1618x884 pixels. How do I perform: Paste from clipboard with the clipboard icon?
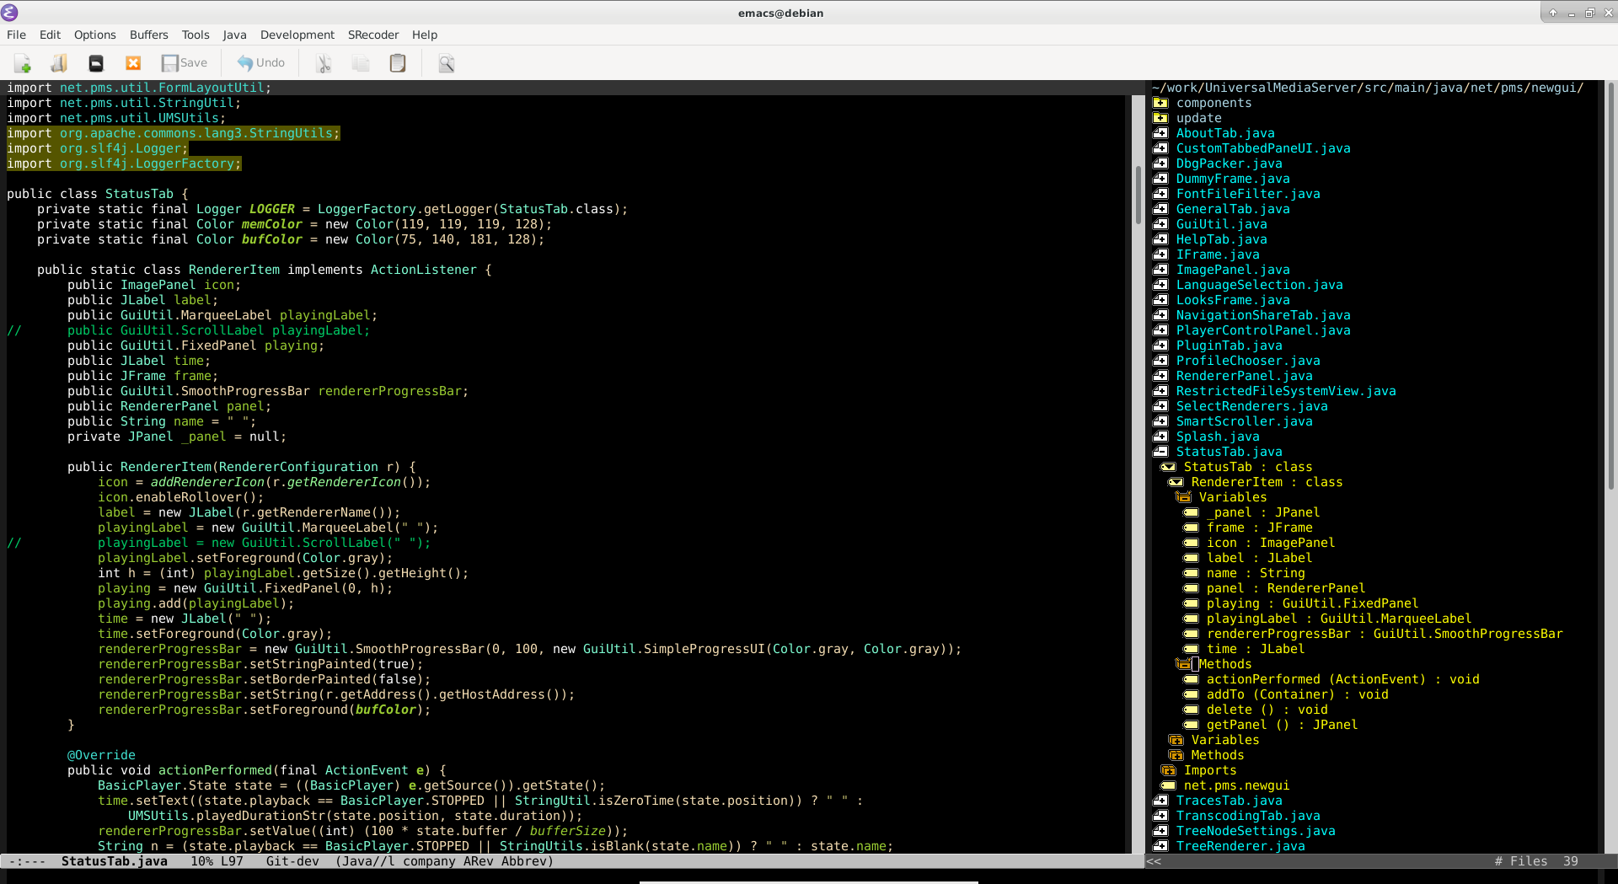click(397, 62)
